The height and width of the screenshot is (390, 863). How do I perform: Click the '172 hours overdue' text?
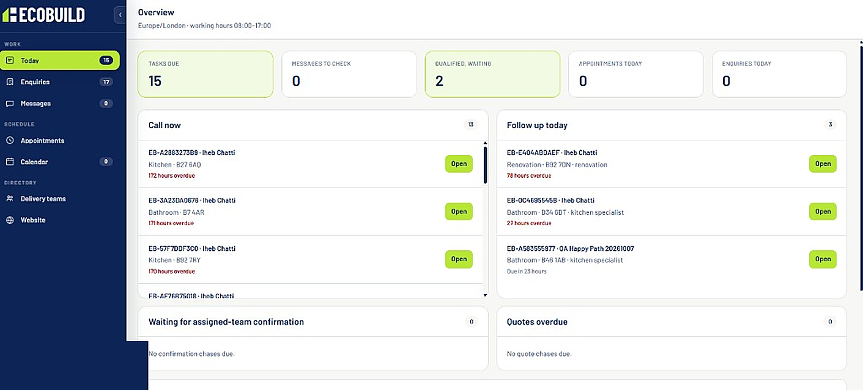(171, 175)
